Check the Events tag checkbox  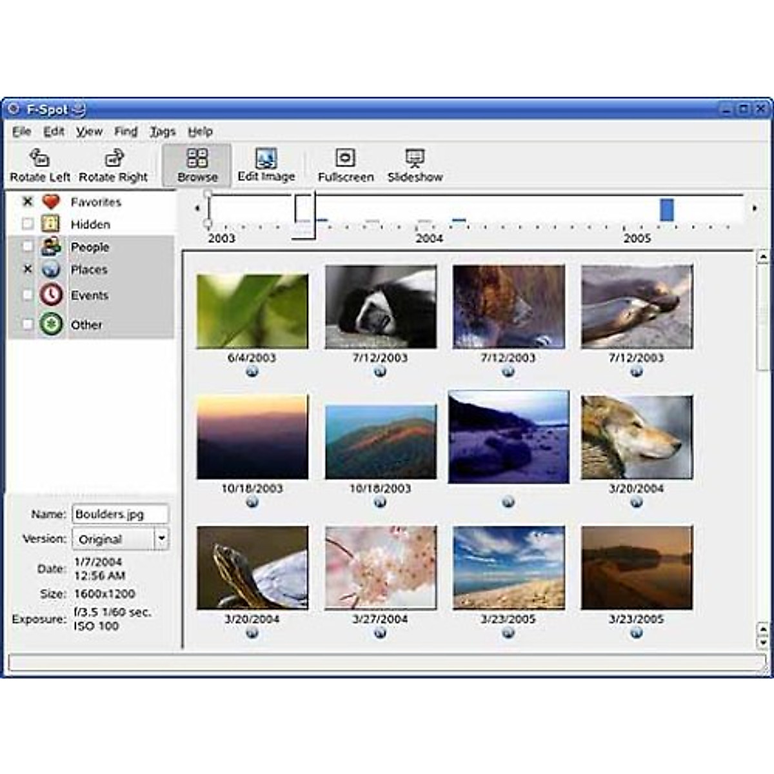click(26, 295)
